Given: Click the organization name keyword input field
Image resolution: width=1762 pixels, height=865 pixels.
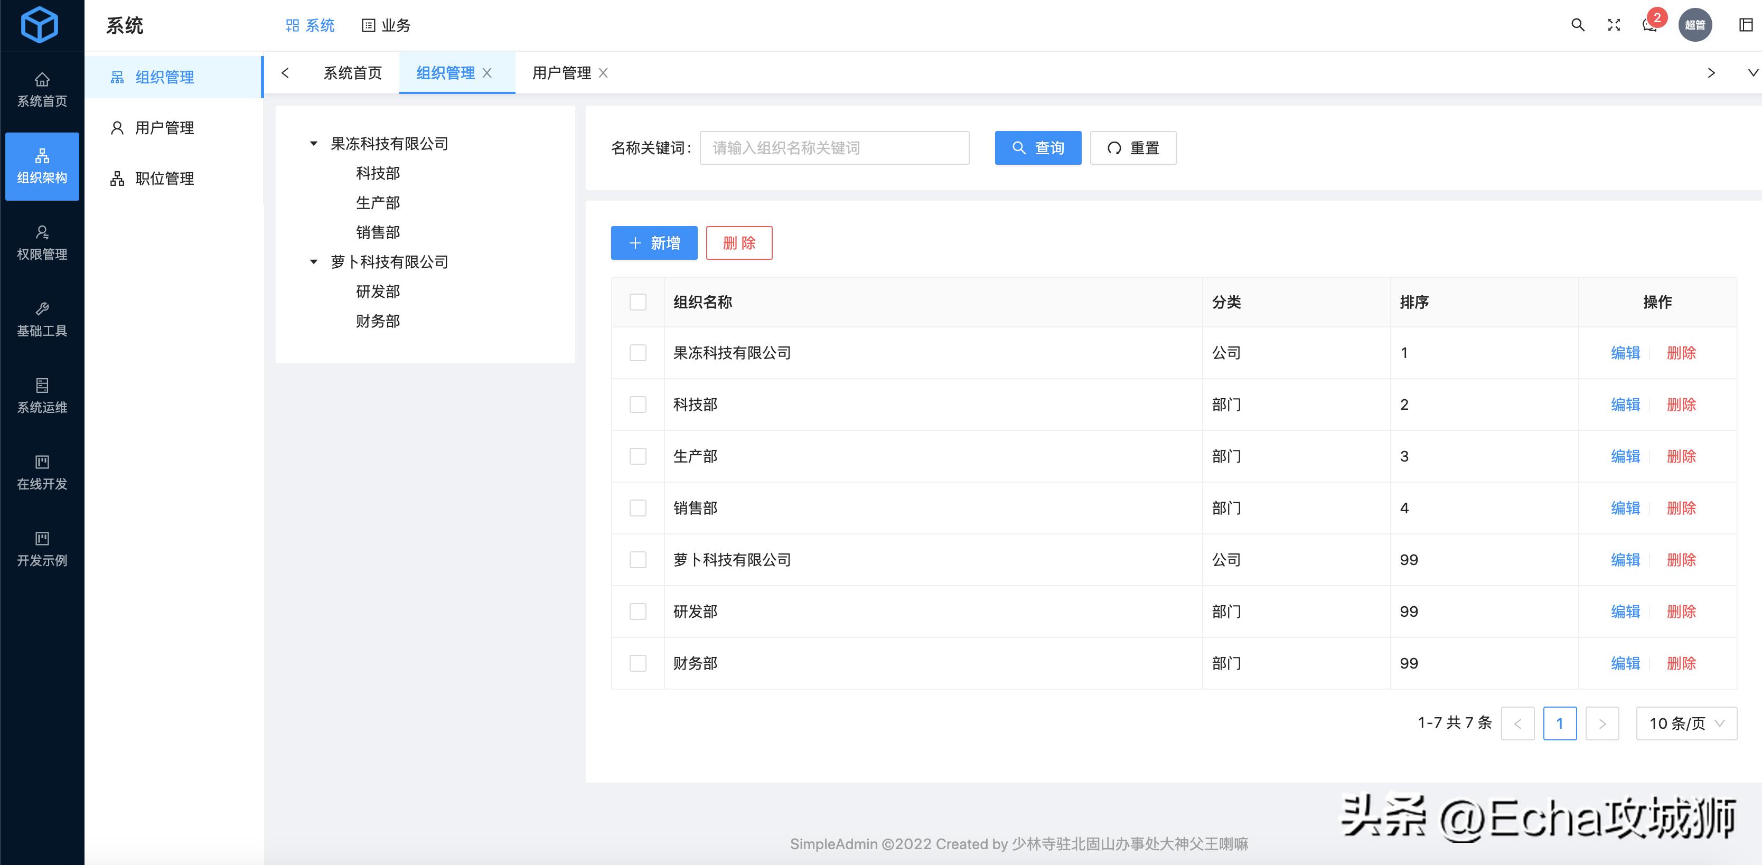Looking at the screenshot, I should coord(834,148).
